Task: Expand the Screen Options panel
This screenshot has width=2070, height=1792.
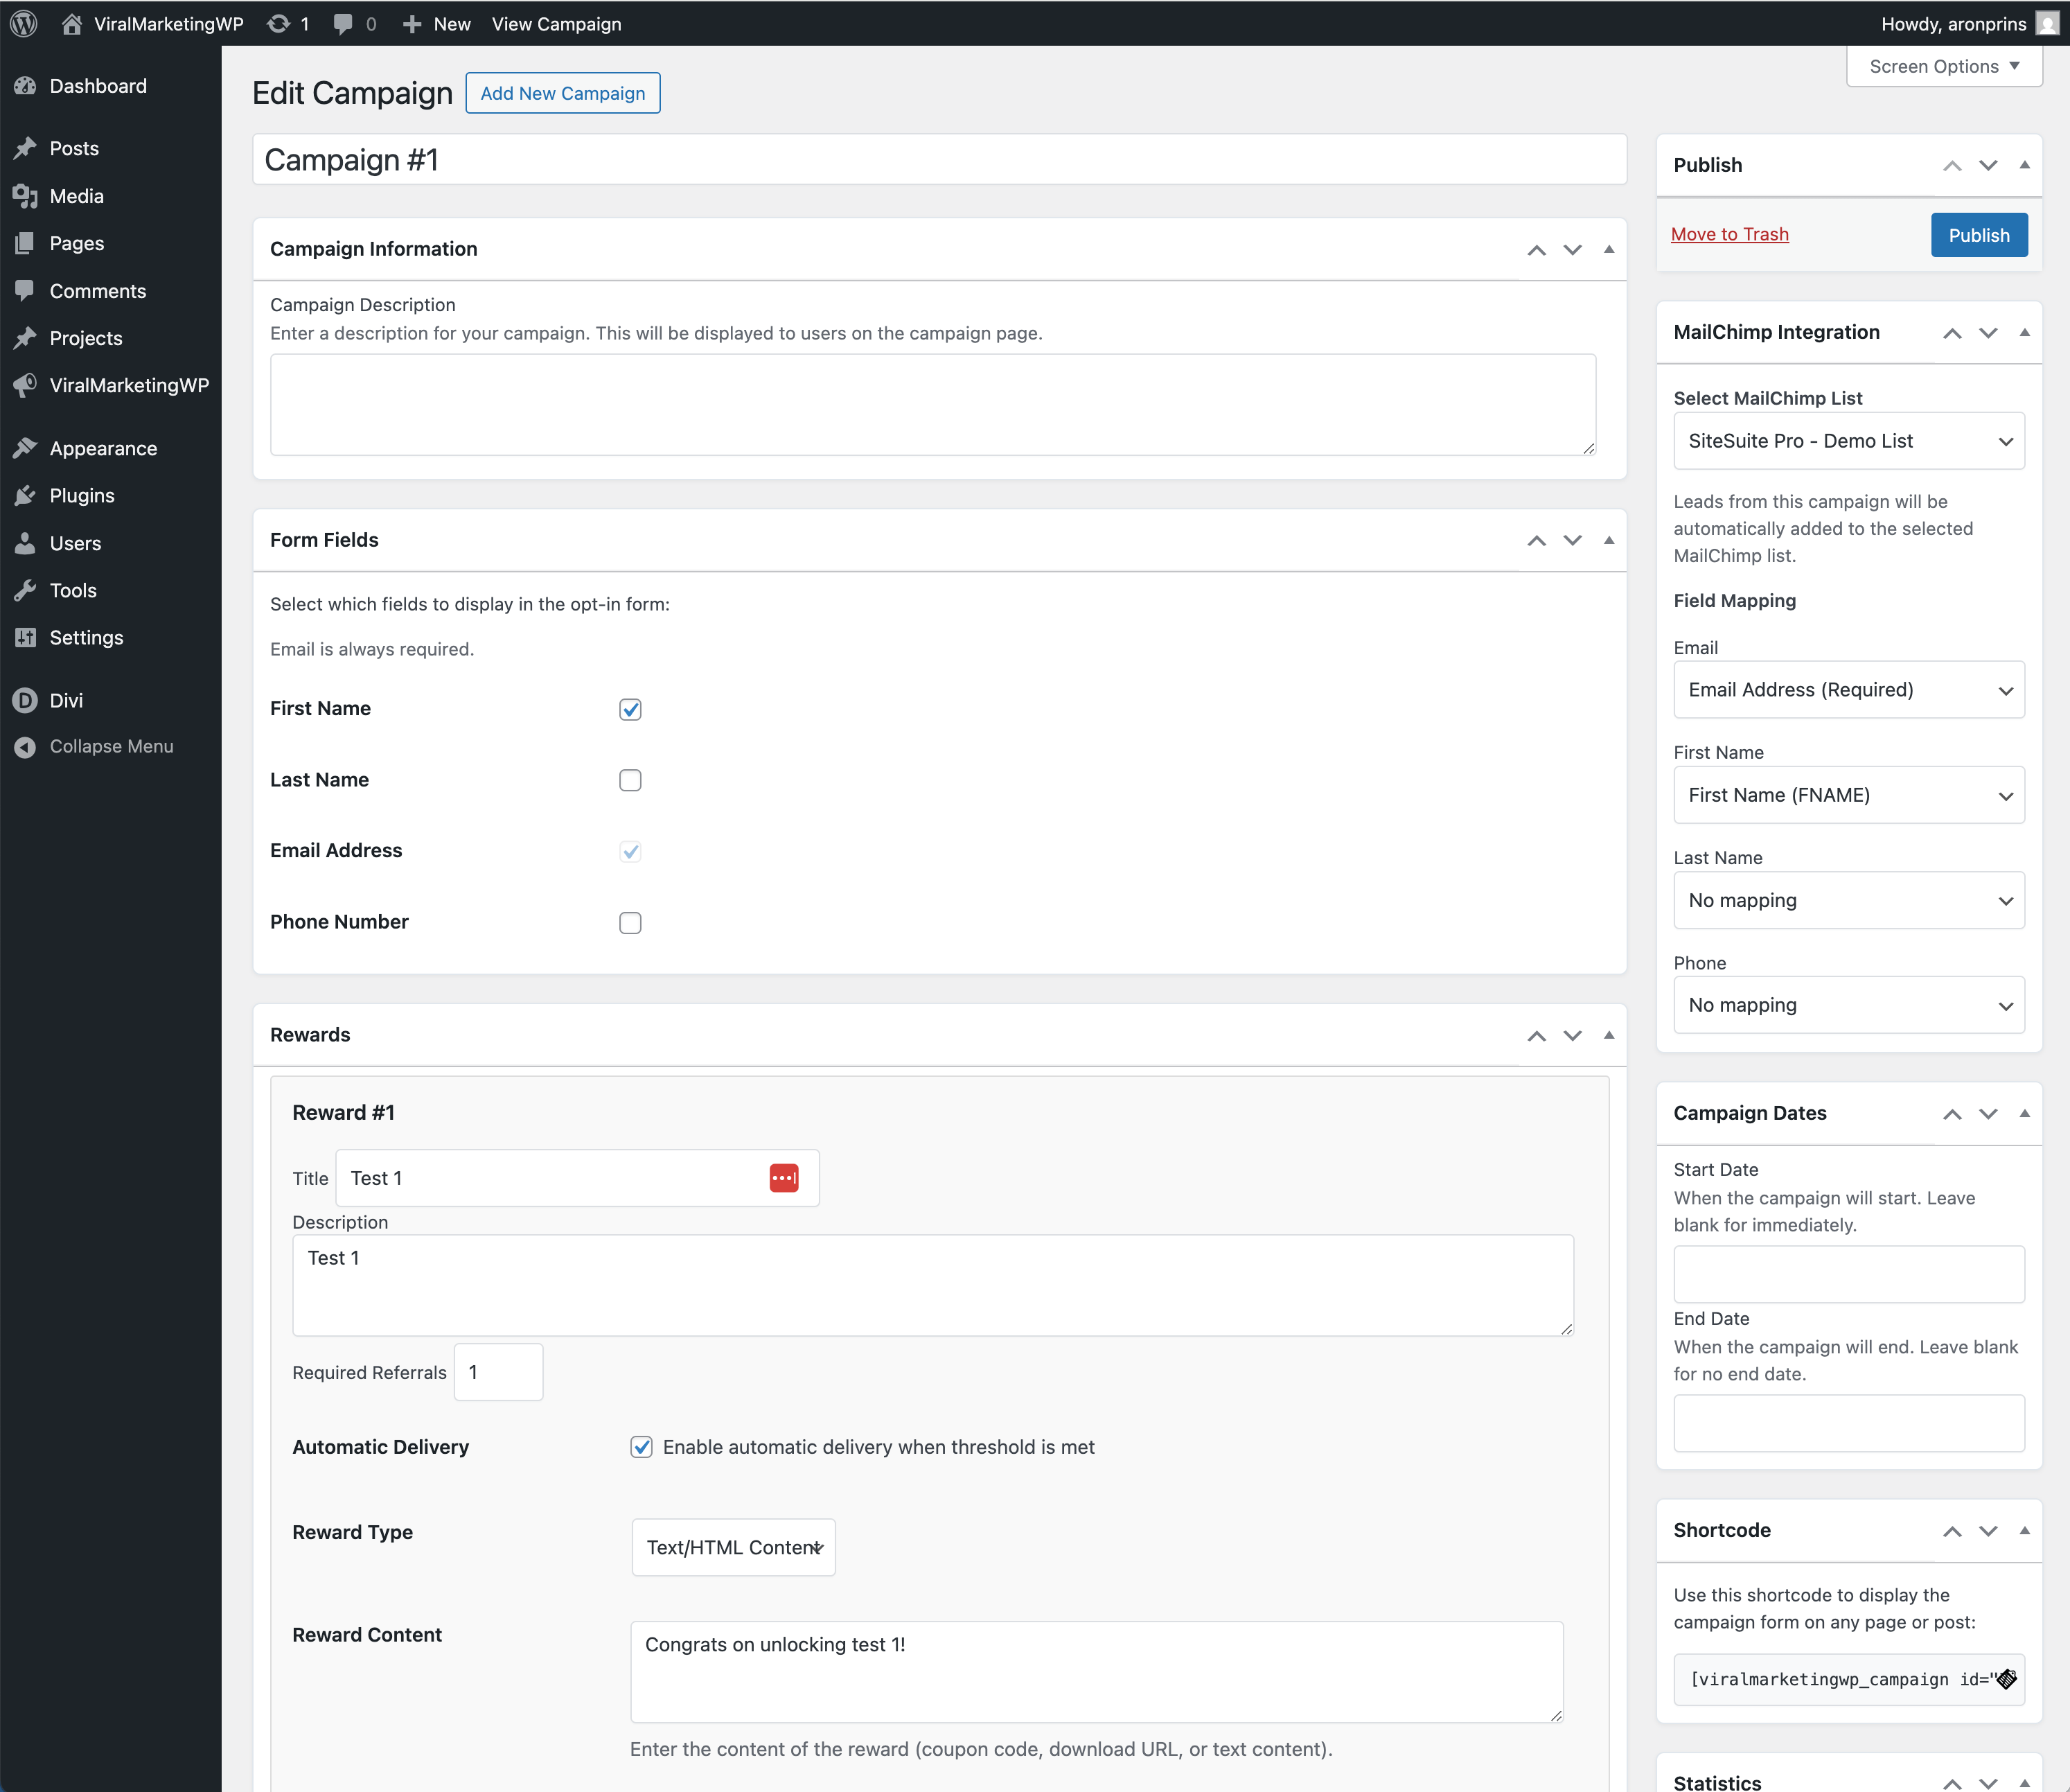Action: coord(1943,66)
